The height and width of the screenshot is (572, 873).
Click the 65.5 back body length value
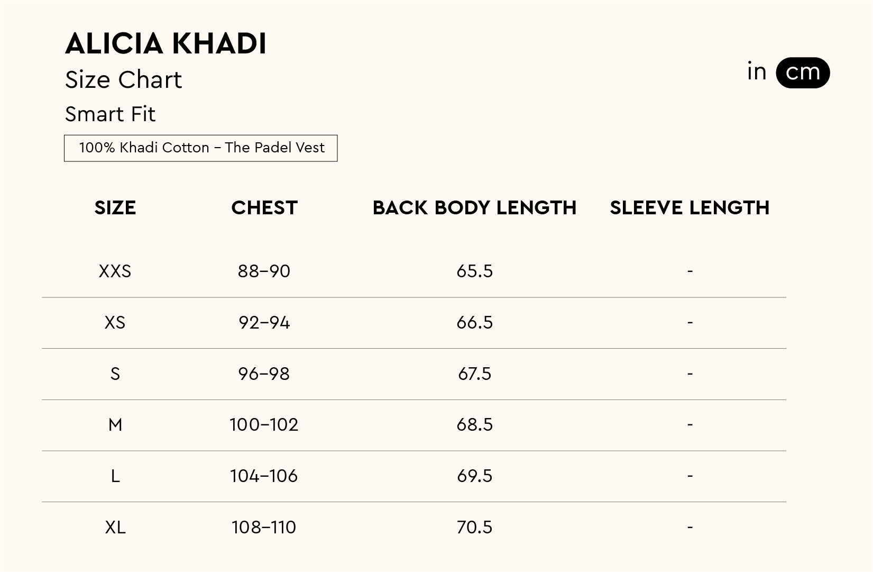click(474, 271)
